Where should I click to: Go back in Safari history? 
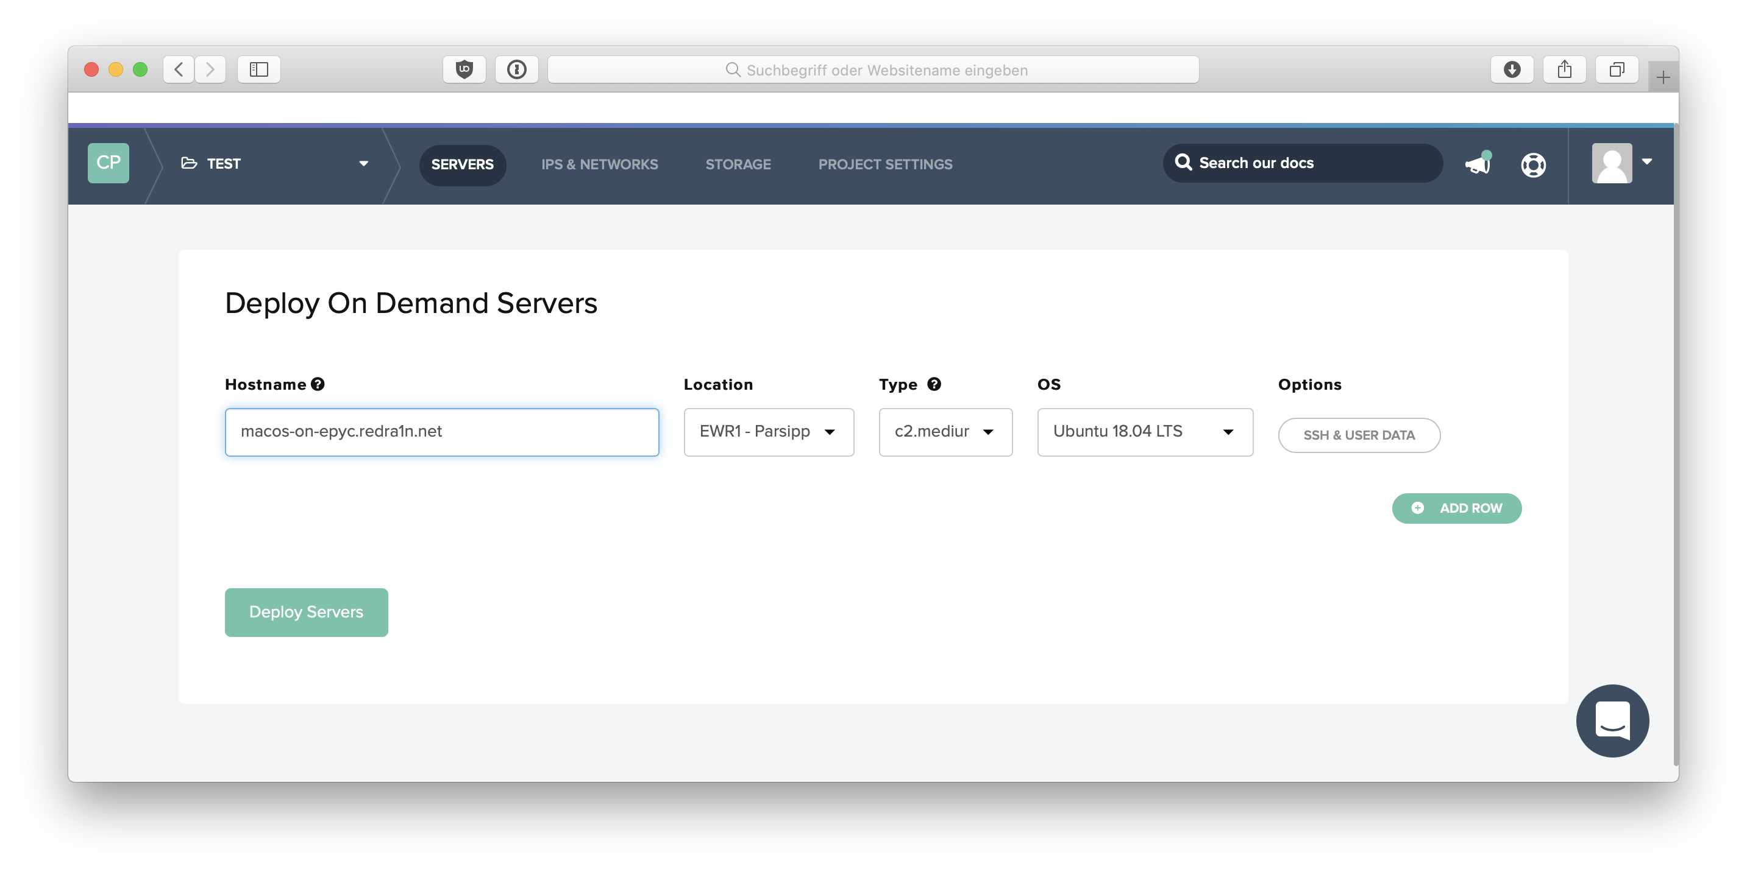pyautogui.click(x=179, y=69)
